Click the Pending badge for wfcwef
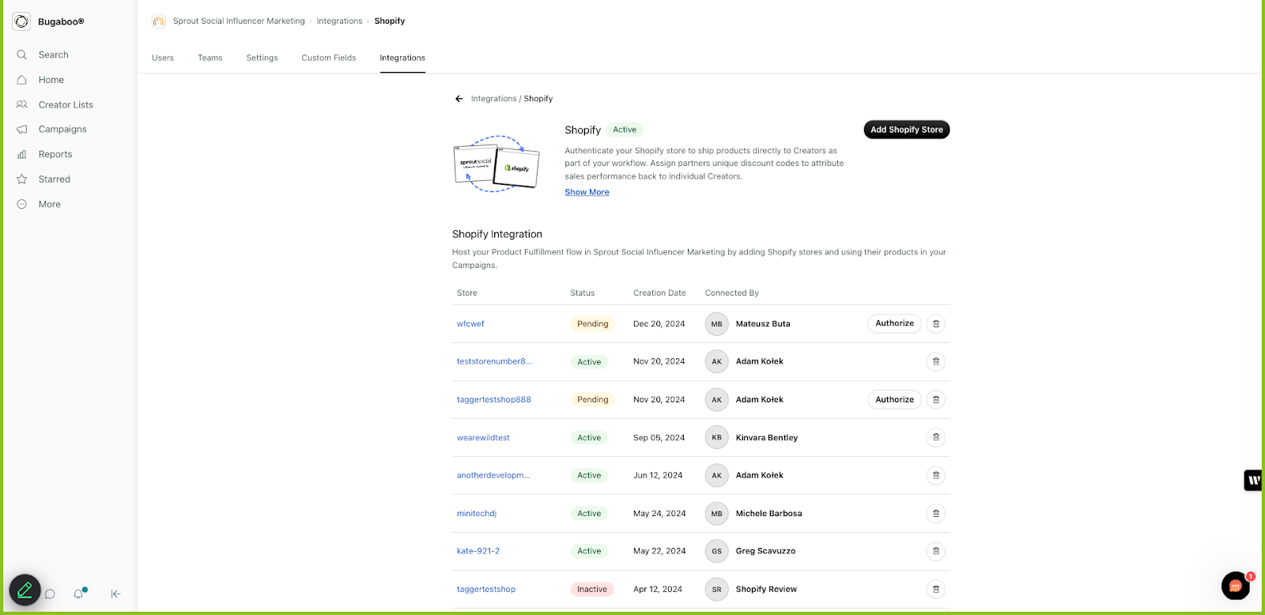The height and width of the screenshot is (615, 1265). tap(593, 324)
